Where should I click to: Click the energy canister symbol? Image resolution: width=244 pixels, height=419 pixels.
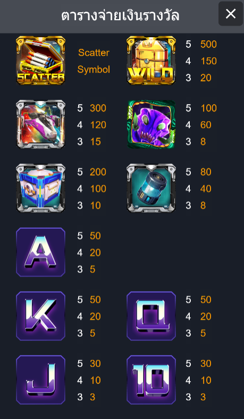click(151, 188)
